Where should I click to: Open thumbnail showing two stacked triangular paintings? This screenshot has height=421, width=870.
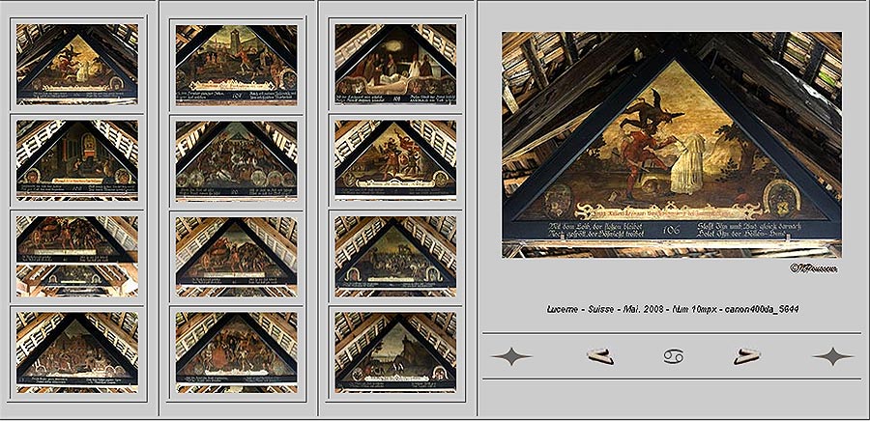point(77,256)
